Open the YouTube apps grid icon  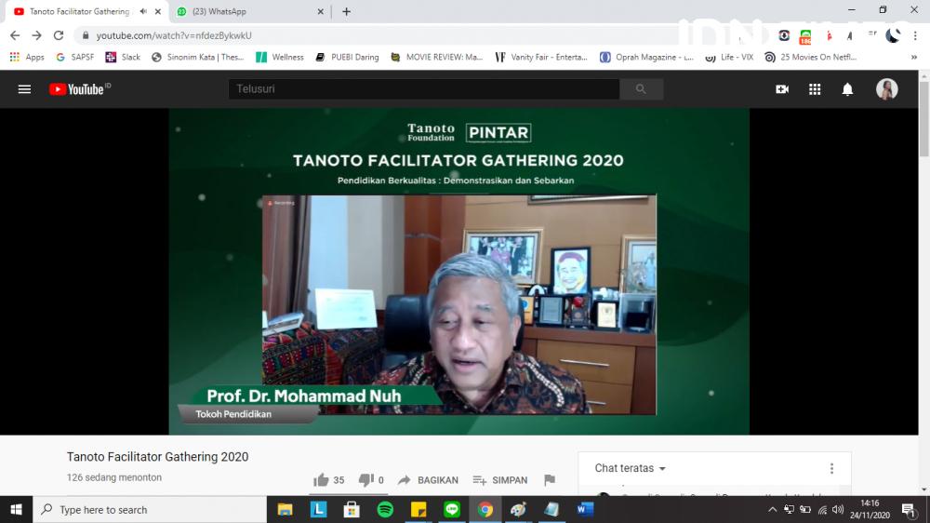(815, 89)
